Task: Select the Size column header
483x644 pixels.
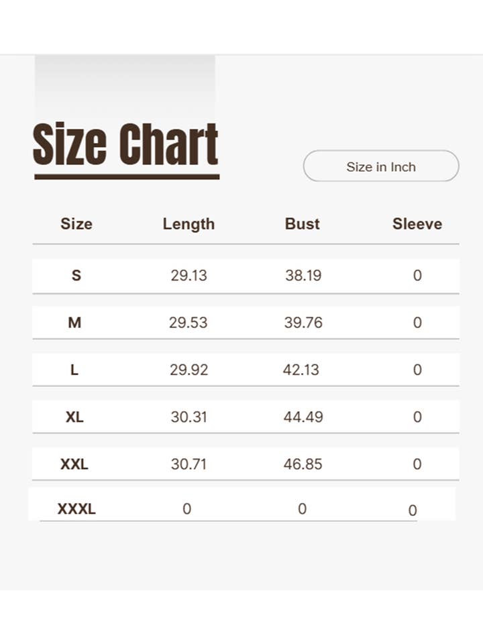Action: [76, 224]
